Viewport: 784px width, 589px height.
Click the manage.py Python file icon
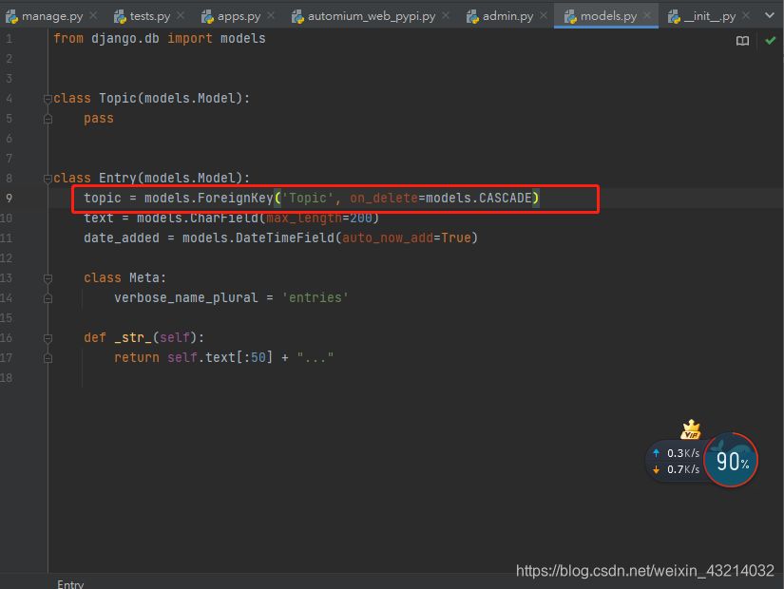pos(11,16)
